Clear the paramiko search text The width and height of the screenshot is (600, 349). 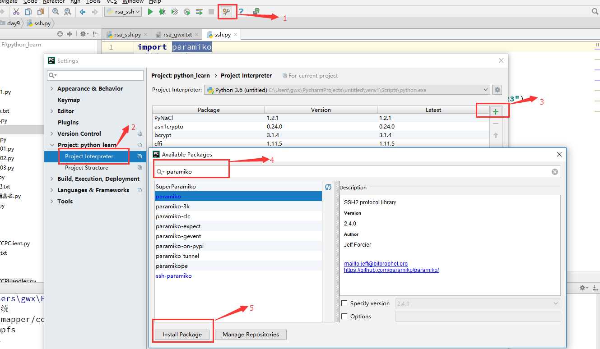555,172
